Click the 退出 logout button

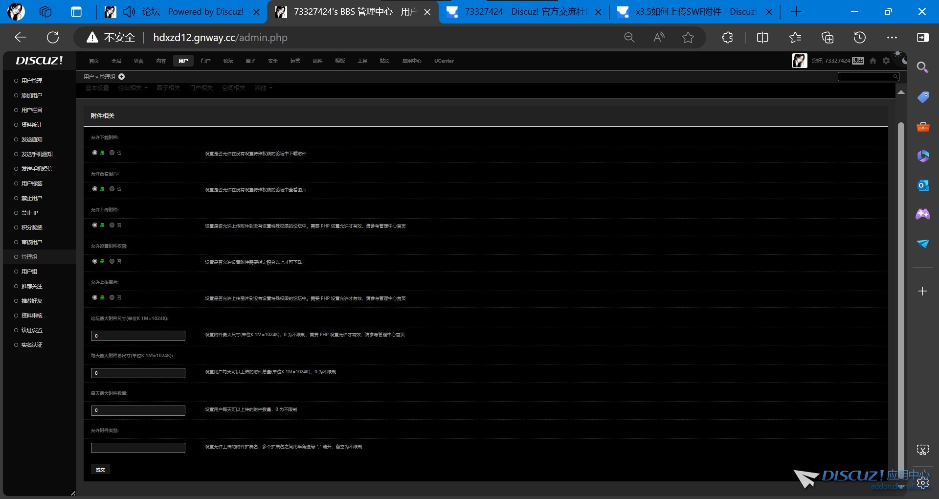[x=858, y=61]
